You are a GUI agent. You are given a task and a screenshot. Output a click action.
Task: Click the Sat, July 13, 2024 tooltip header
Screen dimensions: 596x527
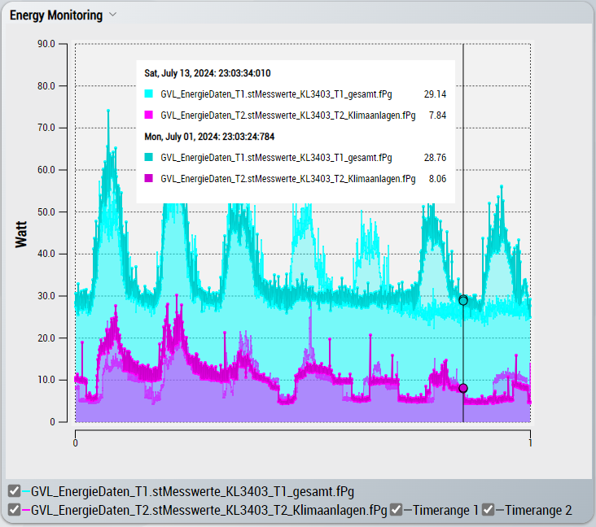click(x=208, y=73)
